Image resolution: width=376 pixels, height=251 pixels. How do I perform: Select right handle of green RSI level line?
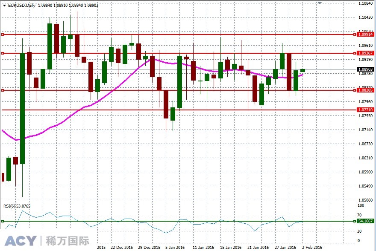click(355, 221)
